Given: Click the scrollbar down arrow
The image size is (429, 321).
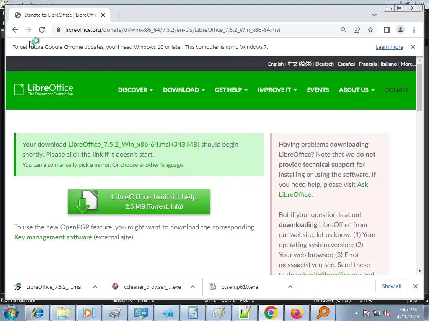Looking at the screenshot, I should point(419,271).
